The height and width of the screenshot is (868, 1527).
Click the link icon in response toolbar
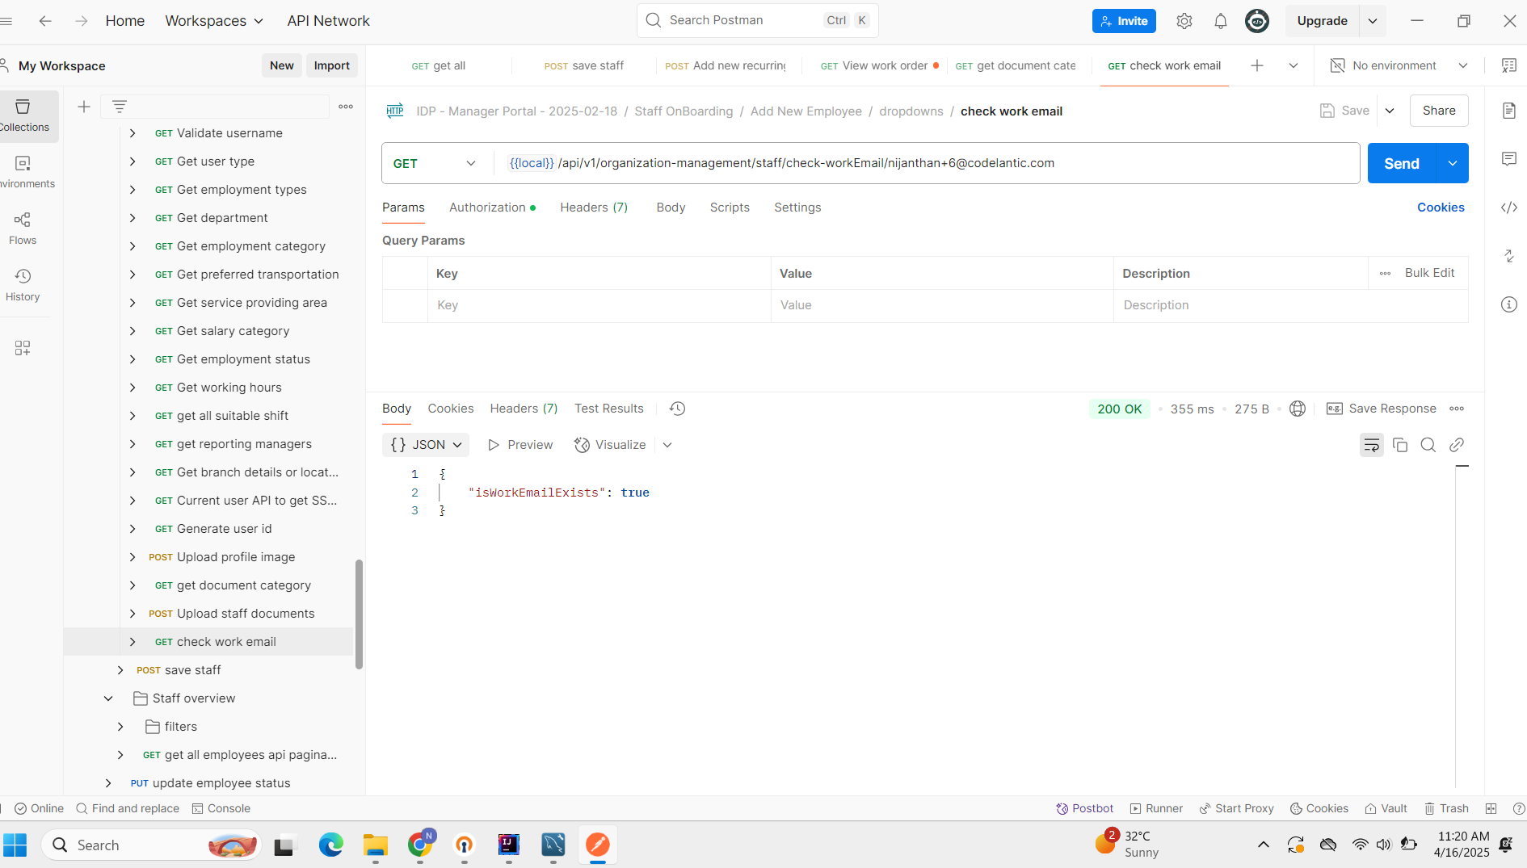tap(1457, 445)
